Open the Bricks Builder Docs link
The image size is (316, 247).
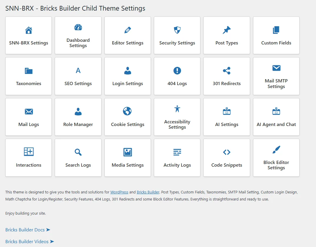tap(28, 230)
